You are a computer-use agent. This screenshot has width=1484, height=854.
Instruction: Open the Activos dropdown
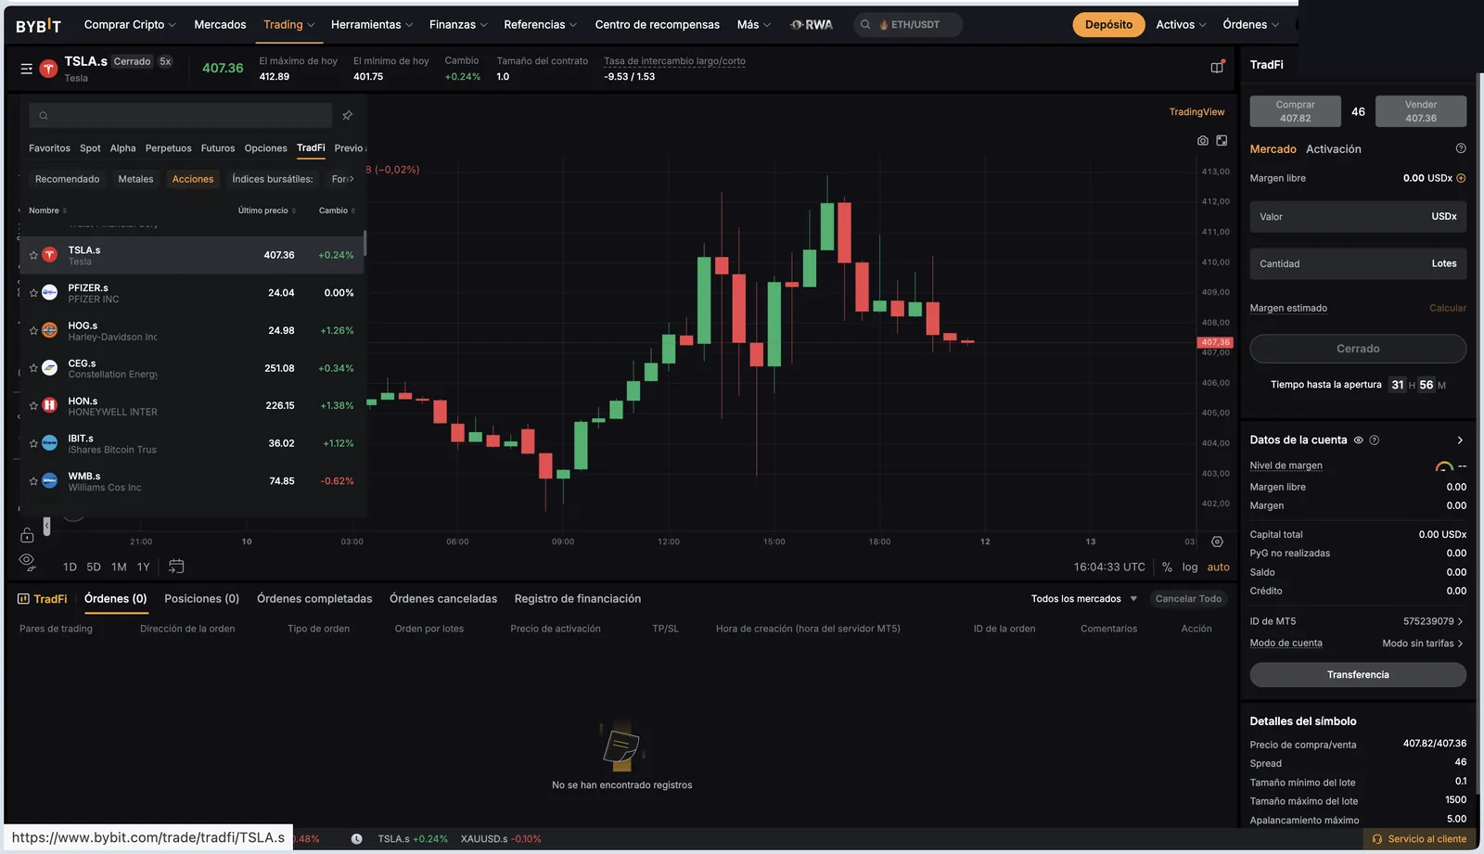1181,25
